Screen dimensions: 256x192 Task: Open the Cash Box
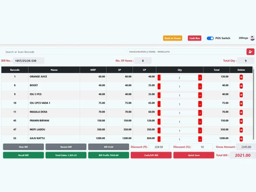(195, 38)
